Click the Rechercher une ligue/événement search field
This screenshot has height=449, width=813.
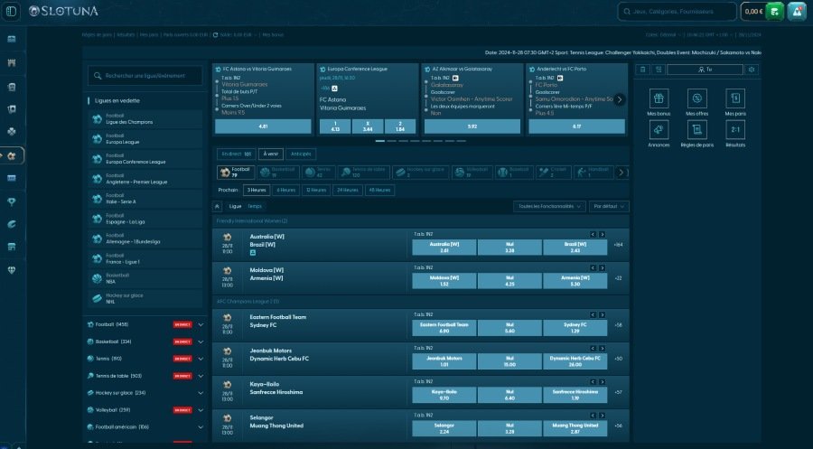tap(145, 76)
